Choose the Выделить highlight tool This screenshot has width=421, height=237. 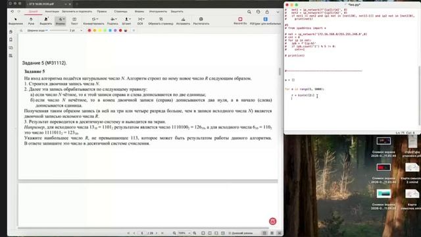(46, 21)
